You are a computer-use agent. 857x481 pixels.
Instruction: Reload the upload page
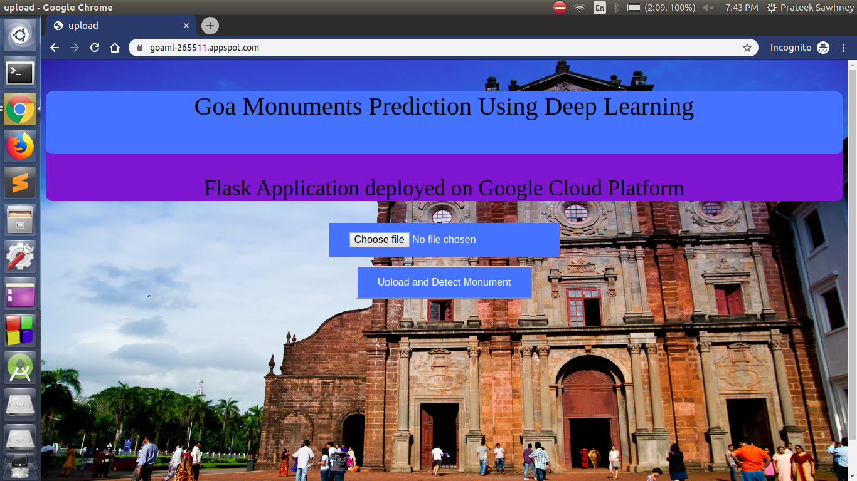pos(94,48)
